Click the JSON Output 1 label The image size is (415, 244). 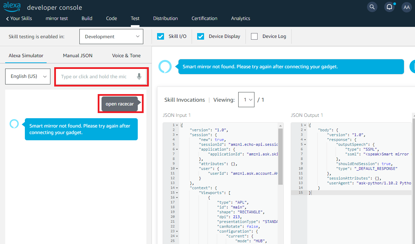click(307, 115)
